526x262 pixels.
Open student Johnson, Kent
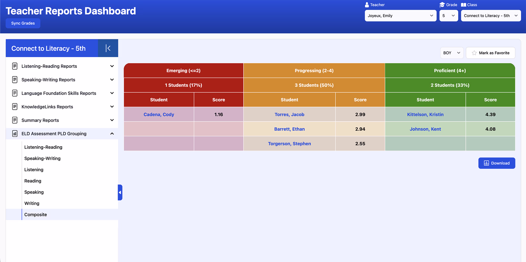pyautogui.click(x=425, y=129)
